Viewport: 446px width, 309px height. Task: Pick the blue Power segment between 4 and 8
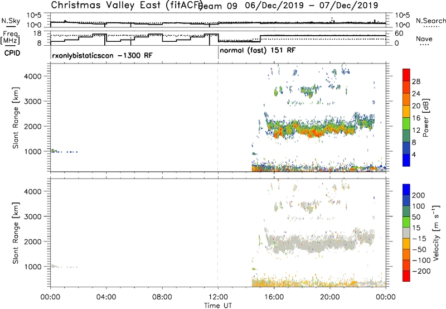click(x=406, y=148)
